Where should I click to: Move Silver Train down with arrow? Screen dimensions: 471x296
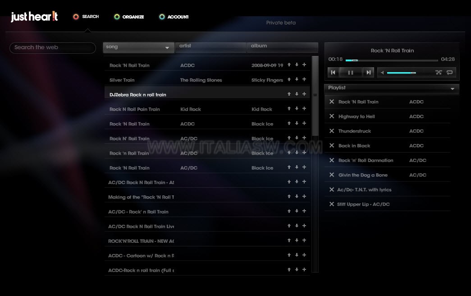(297, 79)
